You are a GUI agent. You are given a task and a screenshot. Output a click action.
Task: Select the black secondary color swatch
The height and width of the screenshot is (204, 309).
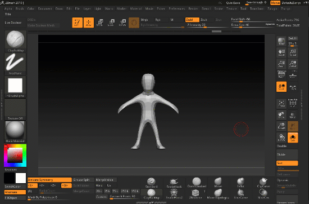(x=10, y=178)
